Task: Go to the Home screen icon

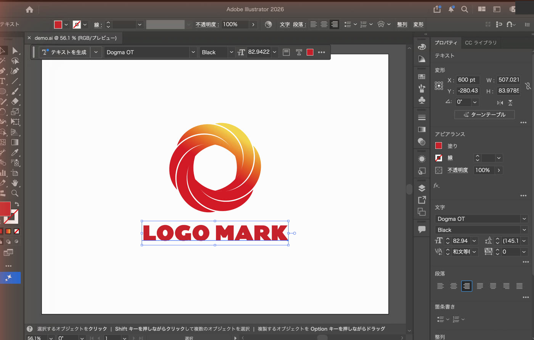Action: pyautogui.click(x=29, y=10)
